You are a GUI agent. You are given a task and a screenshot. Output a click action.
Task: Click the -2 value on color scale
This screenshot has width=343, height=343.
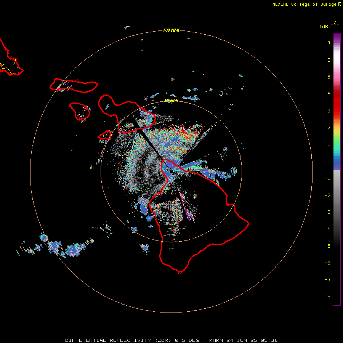coord(327,196)
